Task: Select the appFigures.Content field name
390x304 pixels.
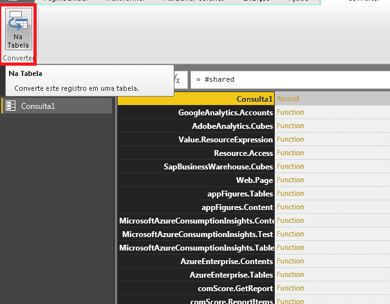Action: (x=196, y=207)
